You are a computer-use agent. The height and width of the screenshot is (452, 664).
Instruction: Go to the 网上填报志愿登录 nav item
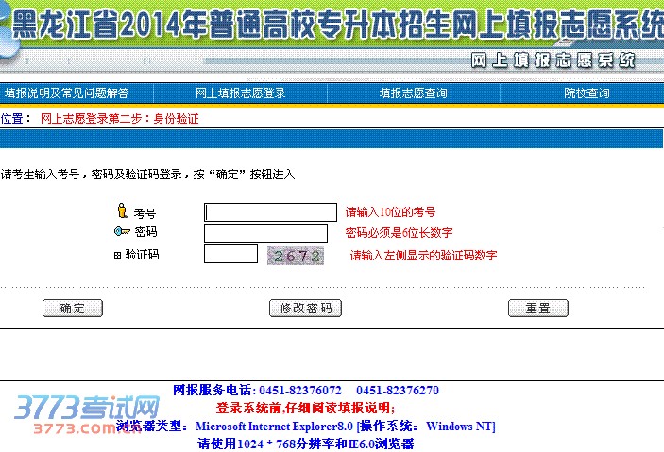[x=240, y=93]
